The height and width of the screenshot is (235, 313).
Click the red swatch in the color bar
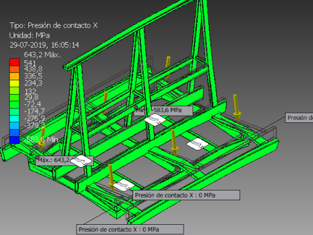pos(14,62)
